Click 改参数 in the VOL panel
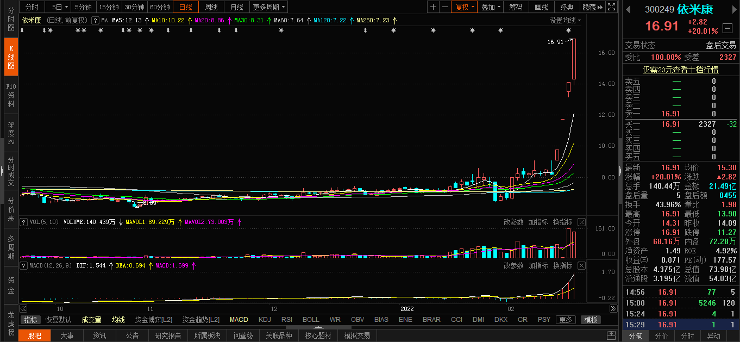 pos(513,222)
